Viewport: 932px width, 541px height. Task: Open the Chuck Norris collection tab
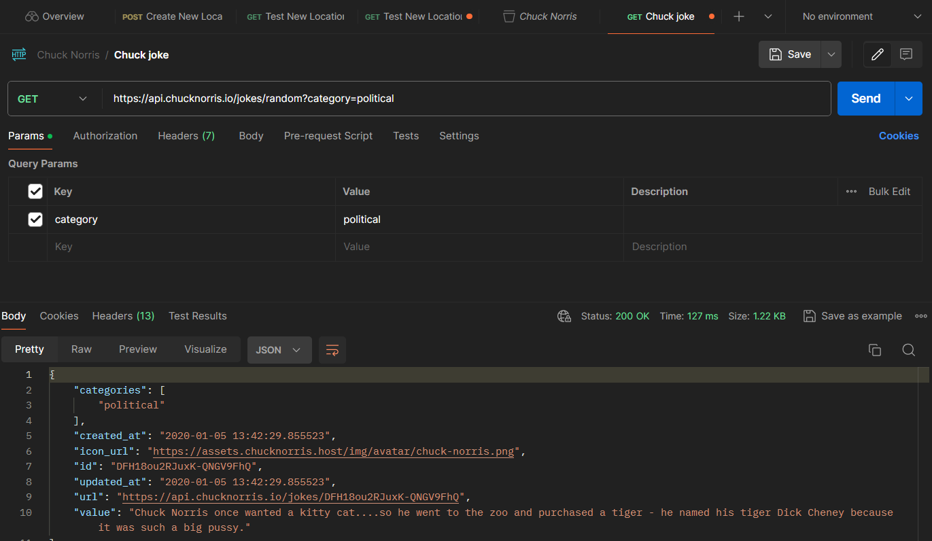click(540, 16)
